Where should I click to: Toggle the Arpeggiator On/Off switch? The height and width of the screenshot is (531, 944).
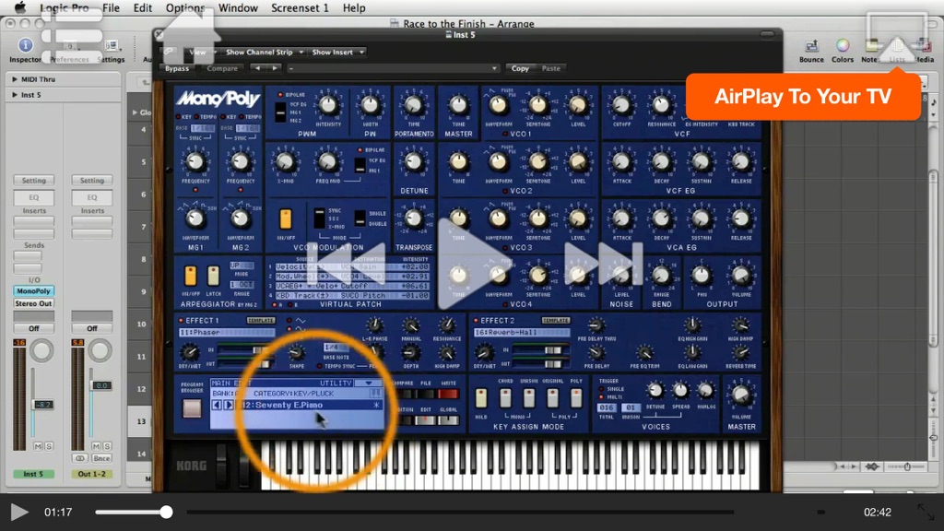point(190,276)
